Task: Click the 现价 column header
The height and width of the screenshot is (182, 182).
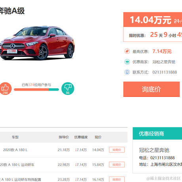Action: [98, 137]
